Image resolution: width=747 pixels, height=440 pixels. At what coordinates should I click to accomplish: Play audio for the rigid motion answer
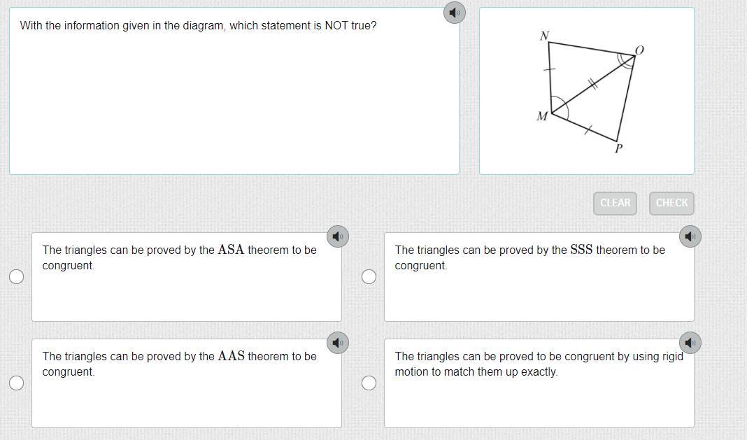click(x=690, y=343)
